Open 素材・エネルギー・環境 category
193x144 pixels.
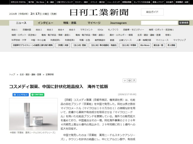click(121, 35)
